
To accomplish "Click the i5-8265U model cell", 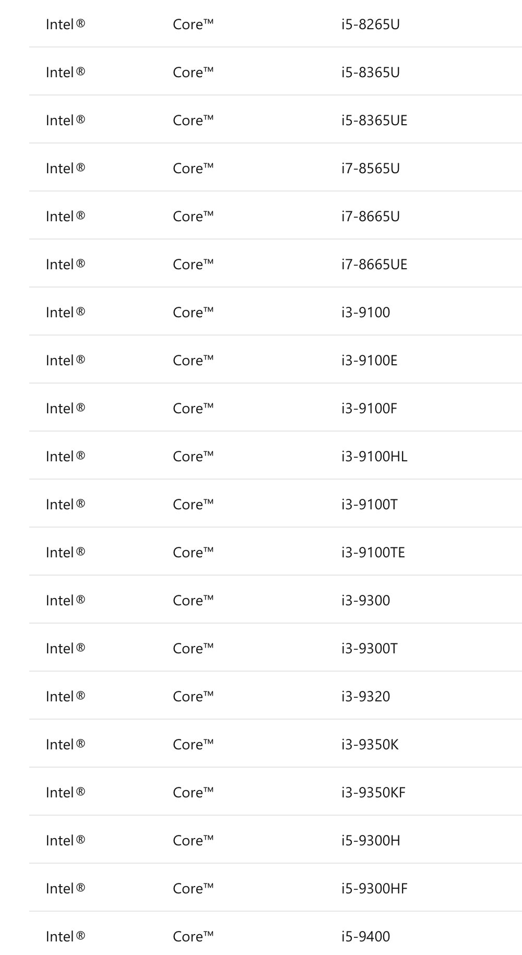I will coord(371,25).
